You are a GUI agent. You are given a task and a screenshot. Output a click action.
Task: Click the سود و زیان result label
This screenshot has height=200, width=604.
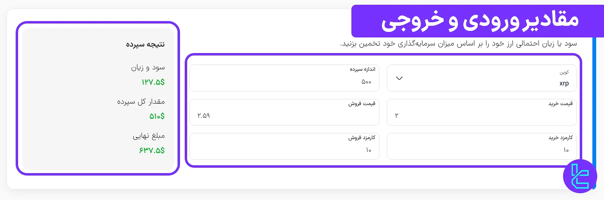coord(148,67)
